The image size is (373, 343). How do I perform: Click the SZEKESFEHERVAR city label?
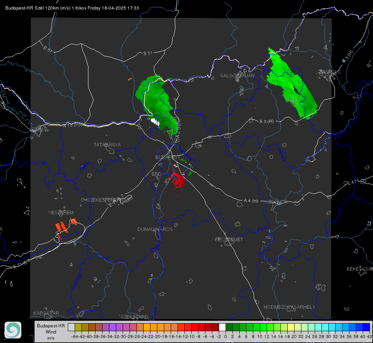108,200
